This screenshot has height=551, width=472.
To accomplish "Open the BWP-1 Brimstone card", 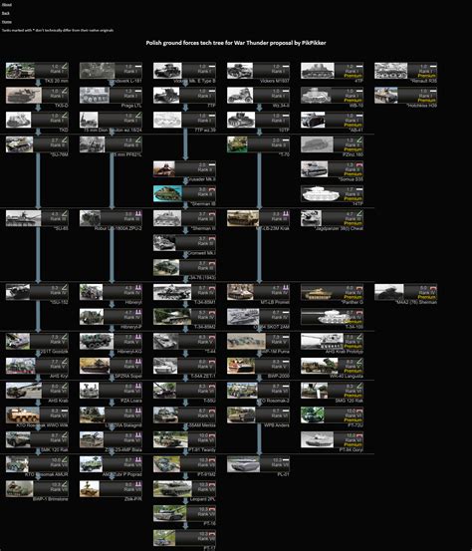I will click(37, 489).
